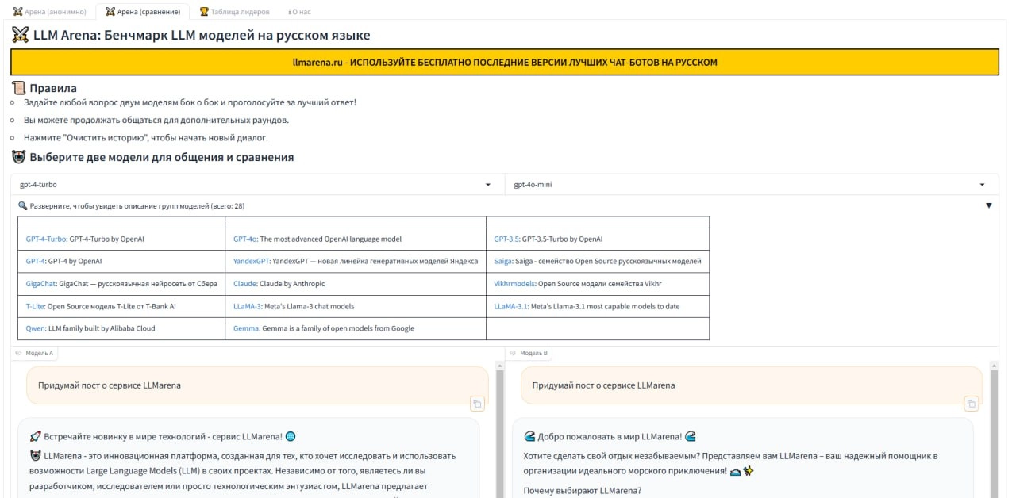
Task: Click the Модель A chat label icon
Action: click(x=18, y=353)
